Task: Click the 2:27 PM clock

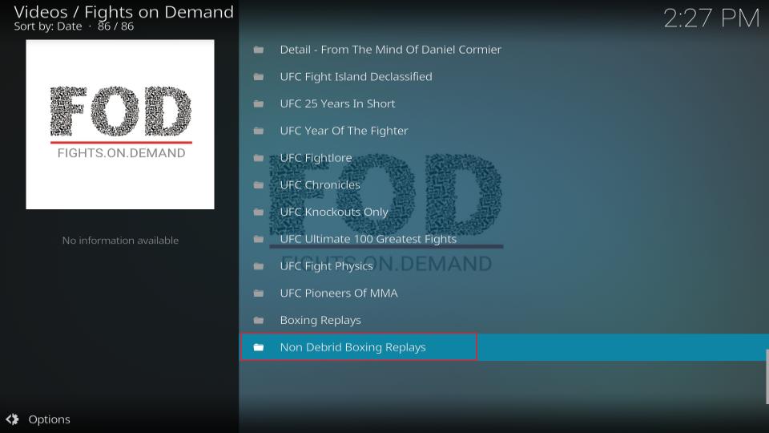Action: pyautogui.click(x=711, y=18)
